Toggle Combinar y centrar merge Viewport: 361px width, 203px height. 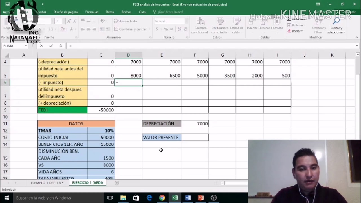coord(130,29)
